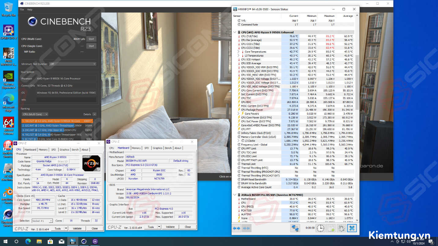Select the AMD Ryzen Threadripper 2990W ranking row
This screenshot has width=438, height=246.
click(57, 125)
